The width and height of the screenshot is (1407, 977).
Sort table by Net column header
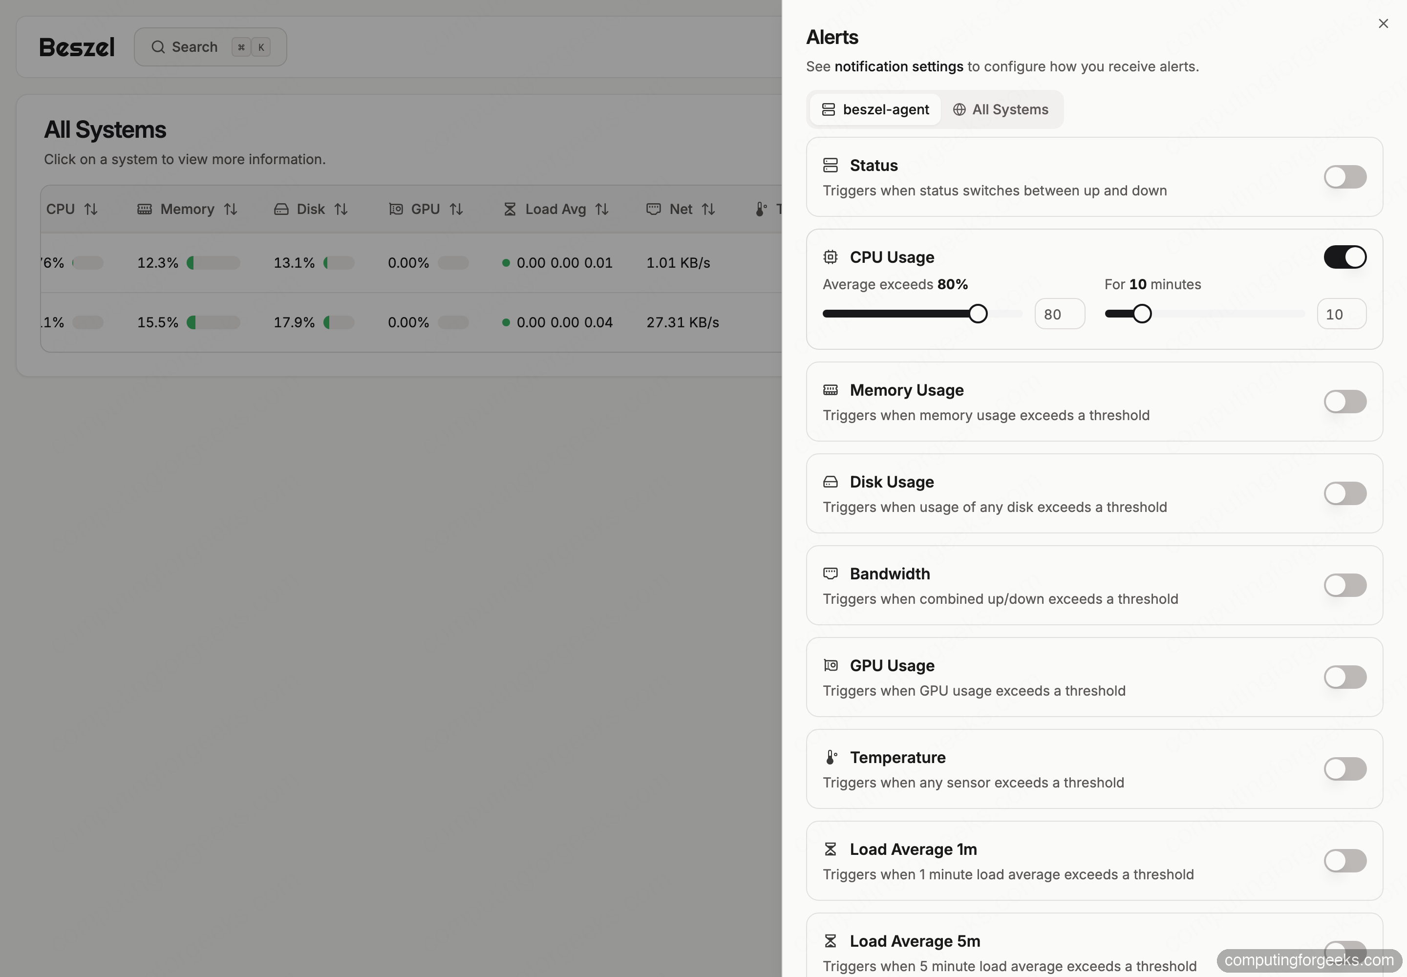[681, 210]
